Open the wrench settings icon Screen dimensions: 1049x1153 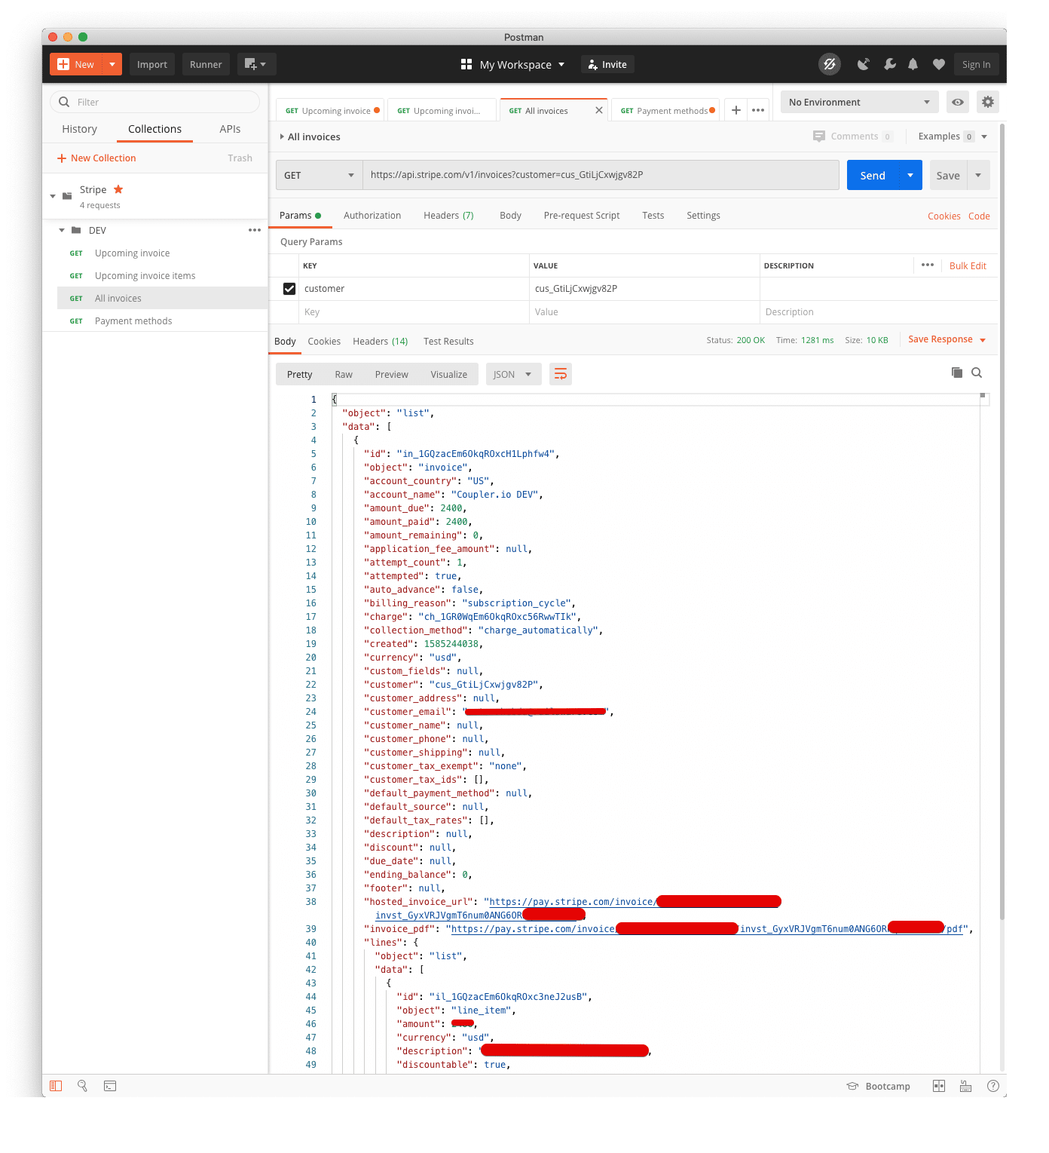890,64
